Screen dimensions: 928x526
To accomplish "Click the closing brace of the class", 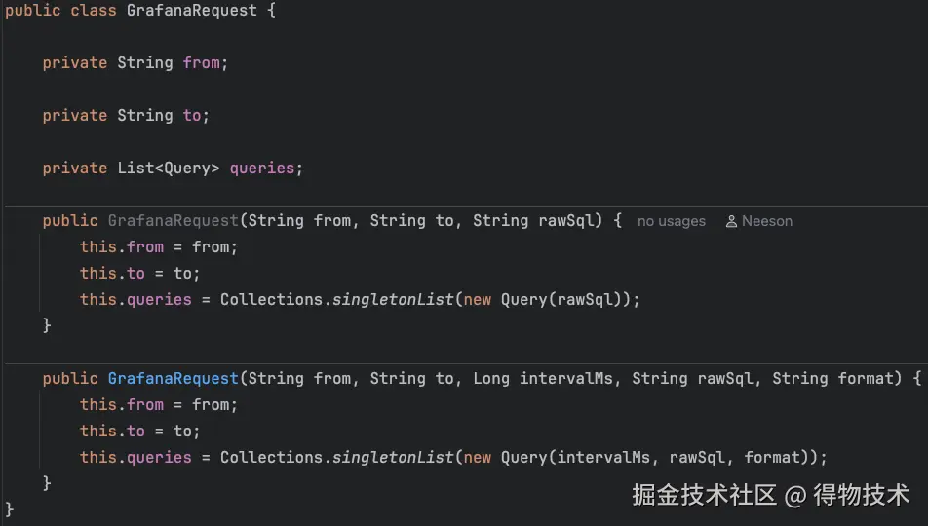I will [x=9, y=509].
